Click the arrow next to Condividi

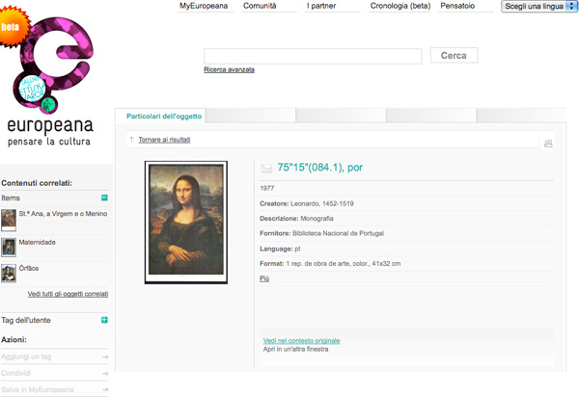[104, 373]
